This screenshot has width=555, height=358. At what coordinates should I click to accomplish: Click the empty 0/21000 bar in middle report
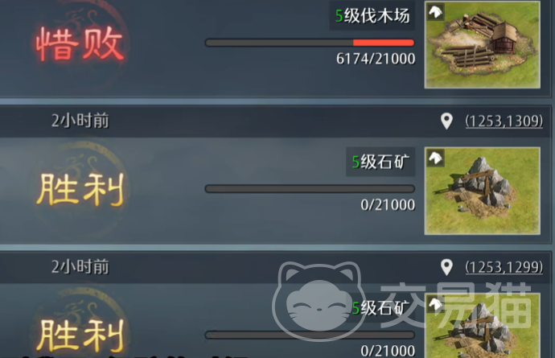[310, 189]
